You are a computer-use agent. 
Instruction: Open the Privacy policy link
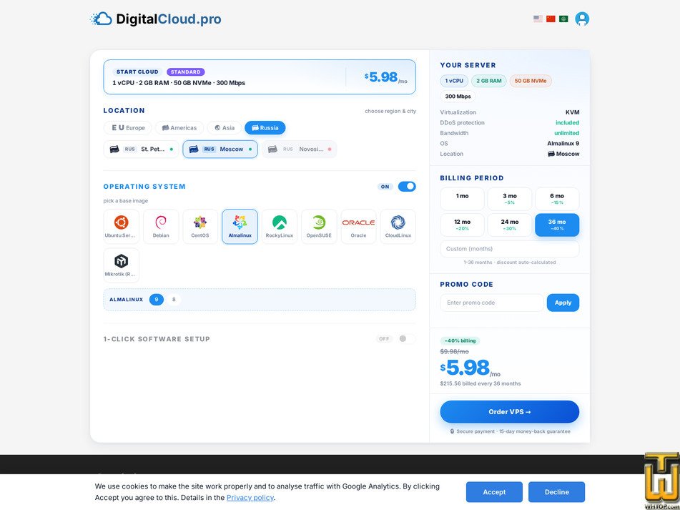tap(250, 498)
